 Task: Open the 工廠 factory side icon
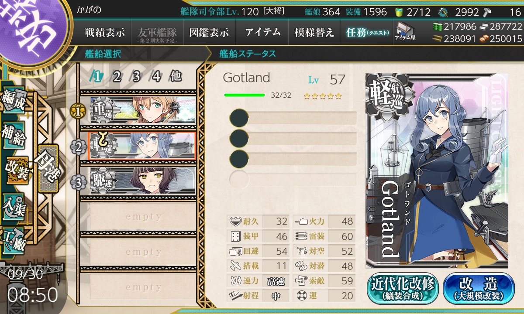point(13,239)
